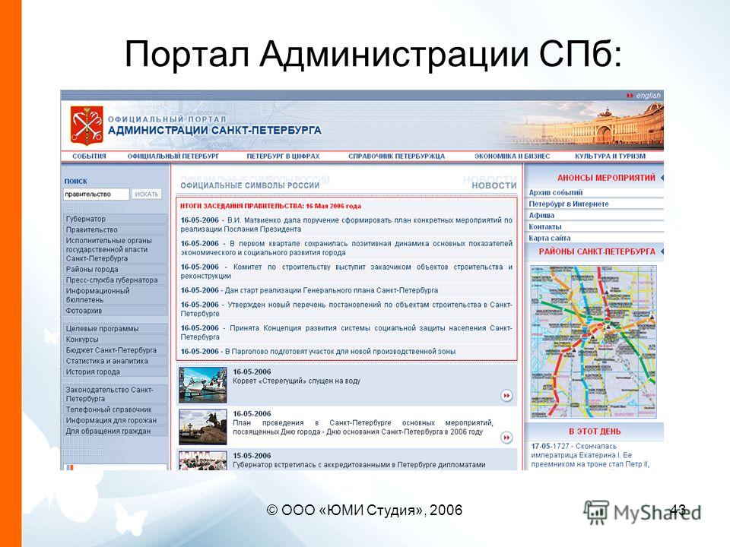This screenshot has width=730, height=547.
Task: Click the arrow button next to План проведения news
Action: coord(506,438)
